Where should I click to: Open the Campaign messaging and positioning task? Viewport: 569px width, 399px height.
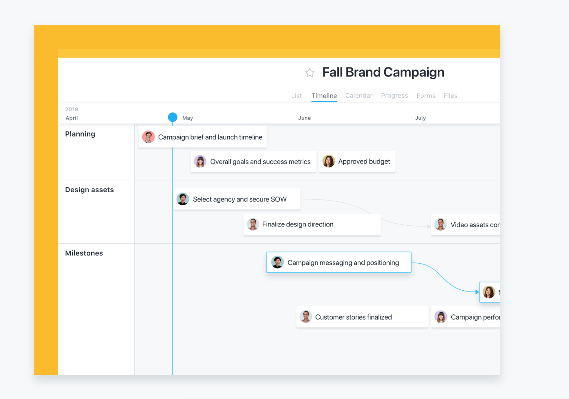(343, 262)
